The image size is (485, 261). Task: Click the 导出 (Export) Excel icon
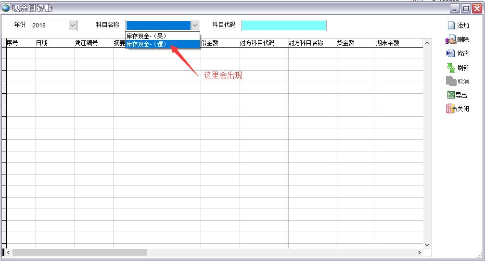coord(451,95)
